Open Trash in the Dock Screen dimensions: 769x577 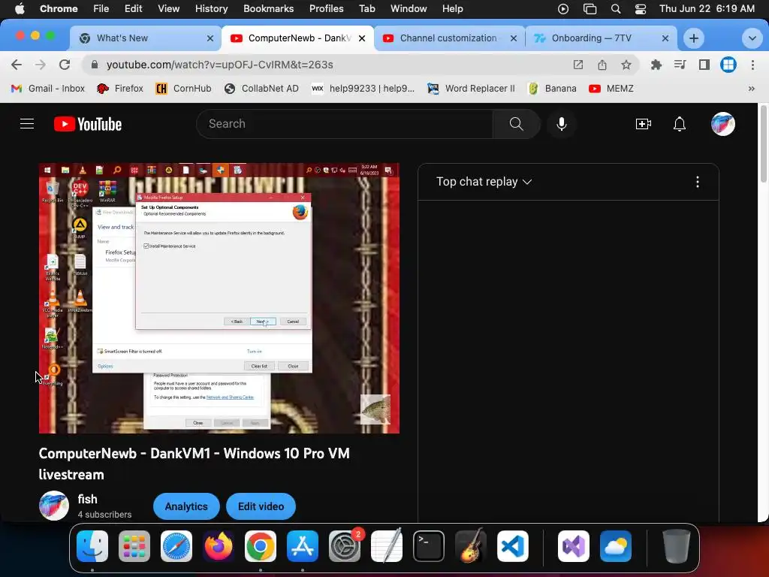point(677,546)
